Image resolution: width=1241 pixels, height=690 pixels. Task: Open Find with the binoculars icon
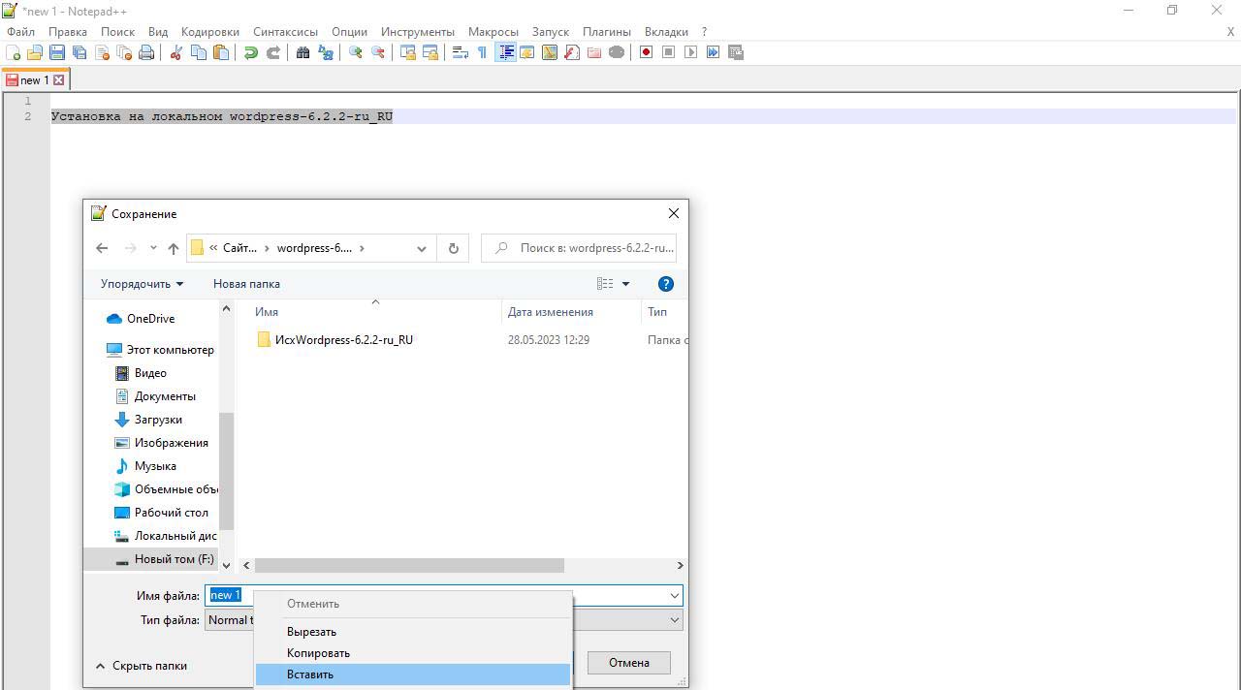click(302, 52)
